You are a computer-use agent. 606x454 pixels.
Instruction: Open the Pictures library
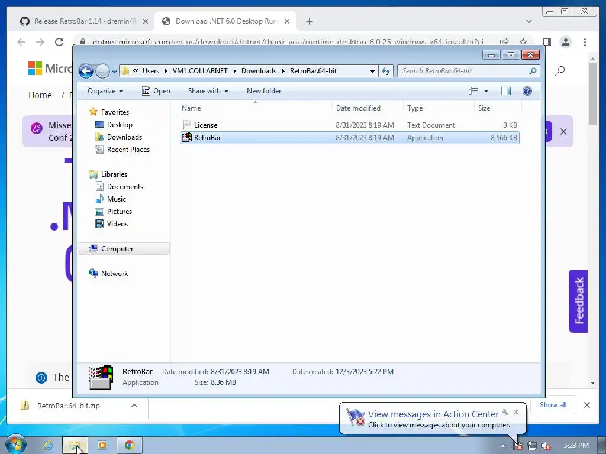(x=119, y=212)
